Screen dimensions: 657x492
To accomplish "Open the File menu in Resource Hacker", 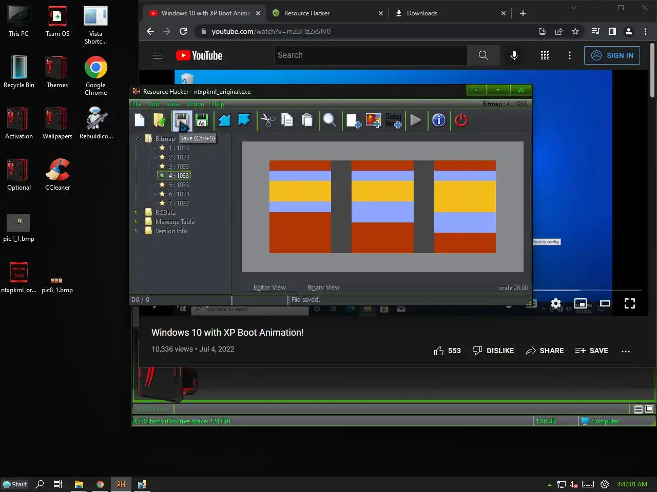I will click(137, 104).
